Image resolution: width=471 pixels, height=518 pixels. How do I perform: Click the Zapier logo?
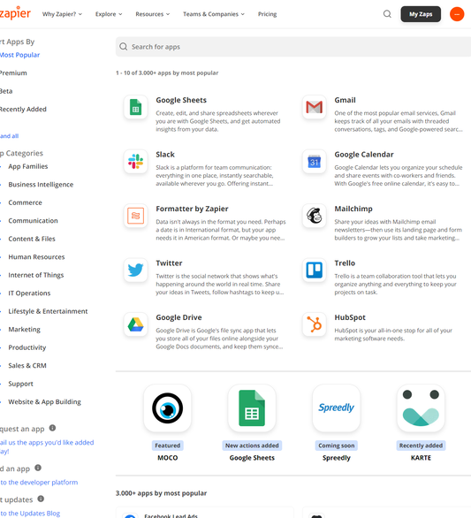click(15, 13)
